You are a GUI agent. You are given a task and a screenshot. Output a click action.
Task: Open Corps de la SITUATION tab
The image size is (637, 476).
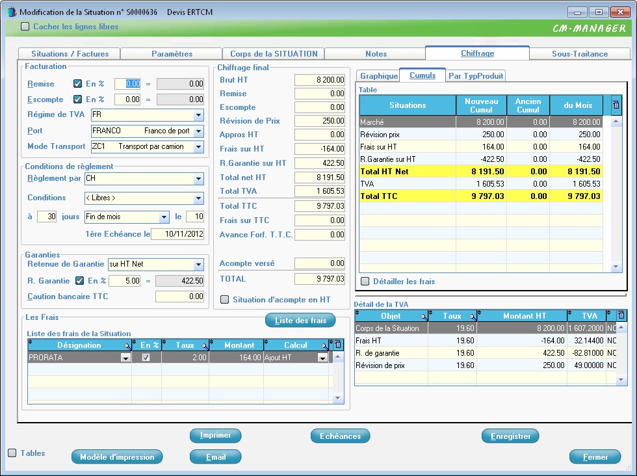pyautogui.click(x=274, y=54)
